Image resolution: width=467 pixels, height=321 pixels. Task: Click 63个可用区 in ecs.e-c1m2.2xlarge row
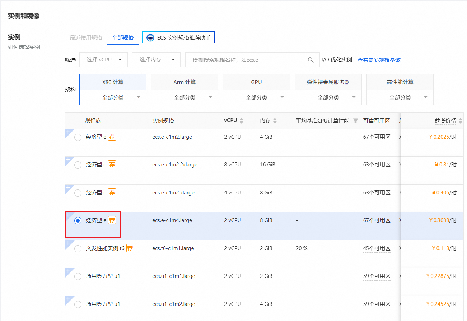[377, 165]
